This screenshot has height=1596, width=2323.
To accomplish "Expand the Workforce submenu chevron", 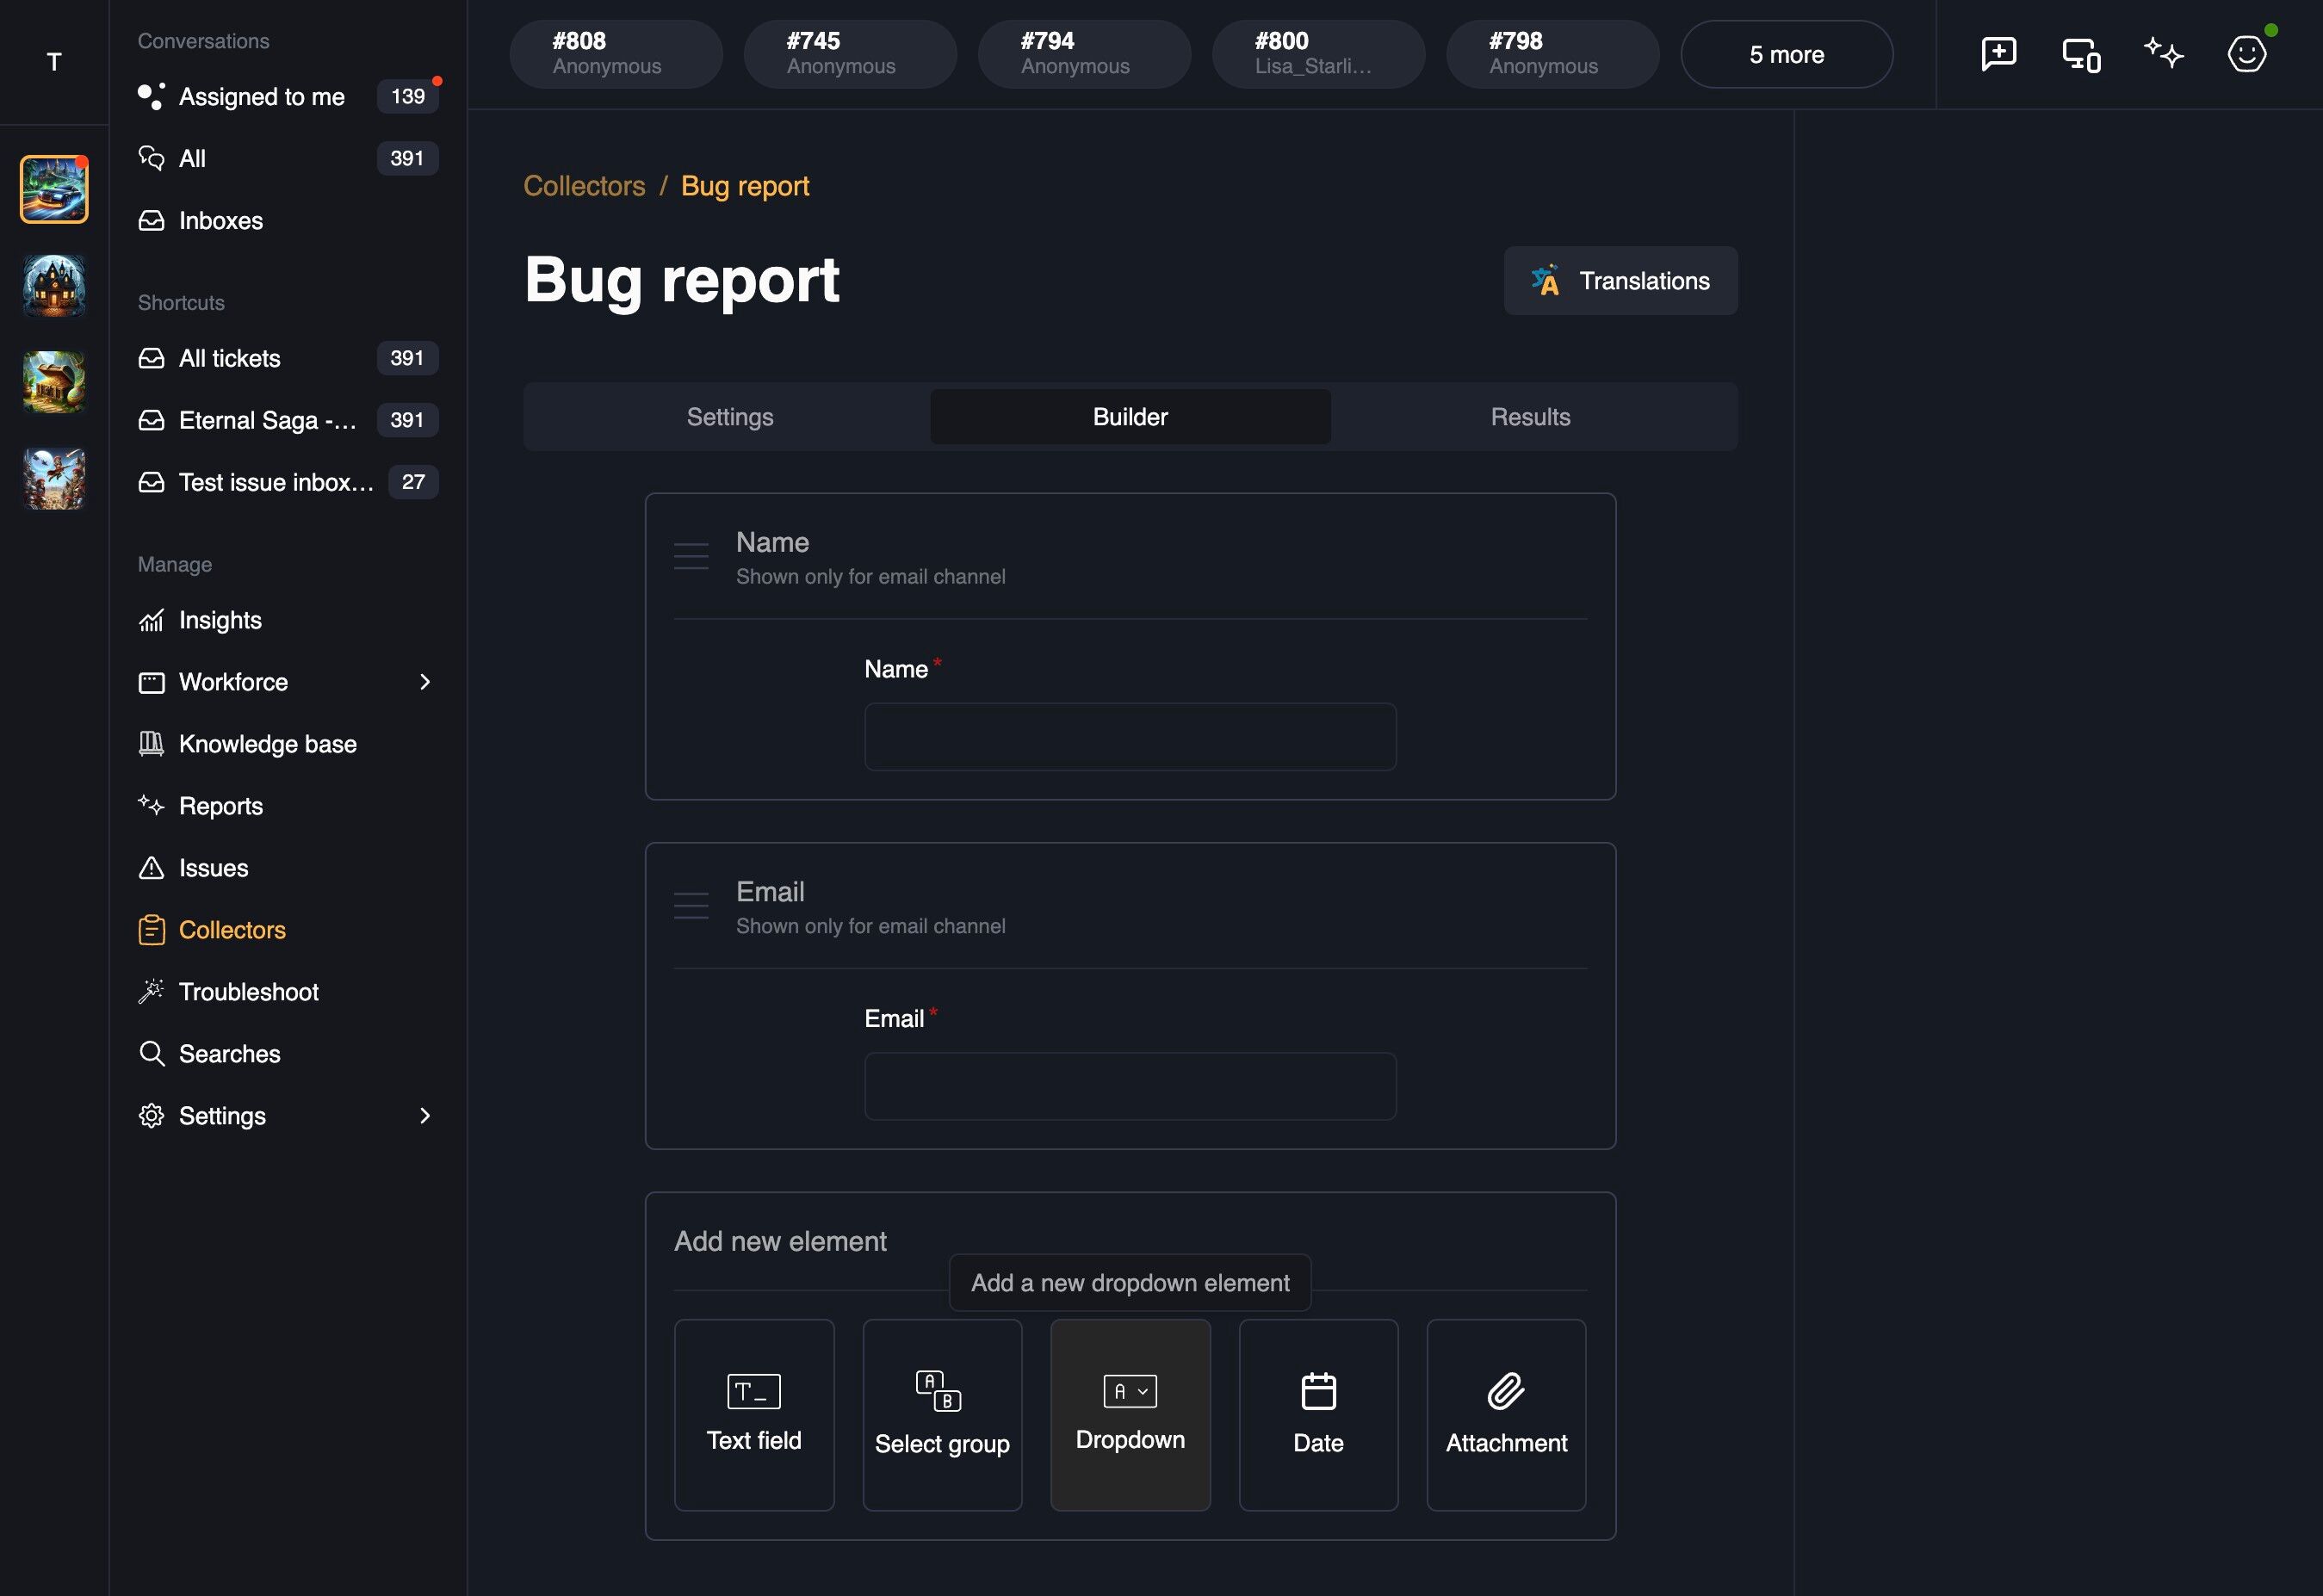I will coord(425,682).
